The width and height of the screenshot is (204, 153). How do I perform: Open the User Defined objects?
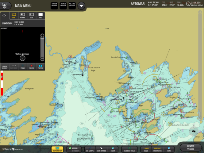click(101, 149)
